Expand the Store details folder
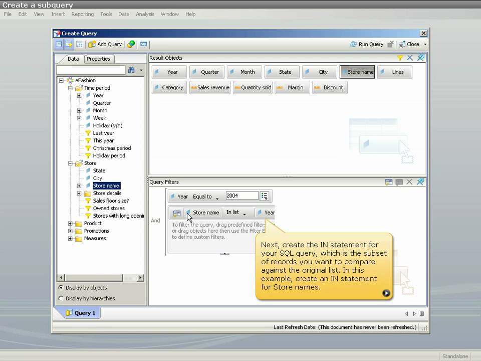 coord(79,193)
